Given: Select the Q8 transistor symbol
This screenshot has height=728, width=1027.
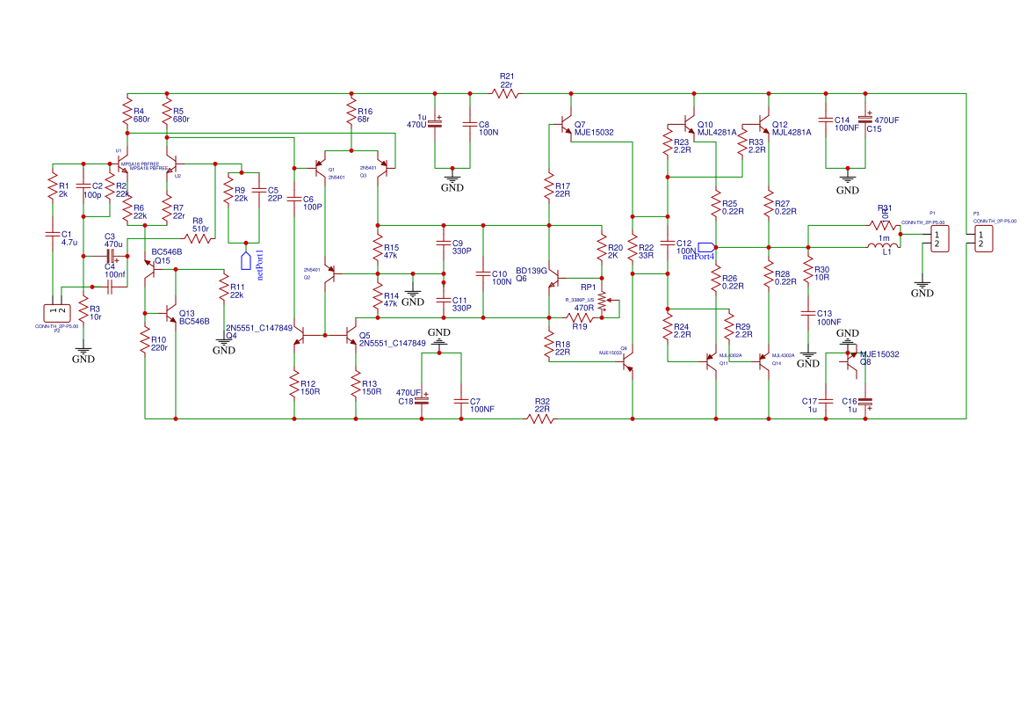Looking at the screenshot, I should point(849,362).
